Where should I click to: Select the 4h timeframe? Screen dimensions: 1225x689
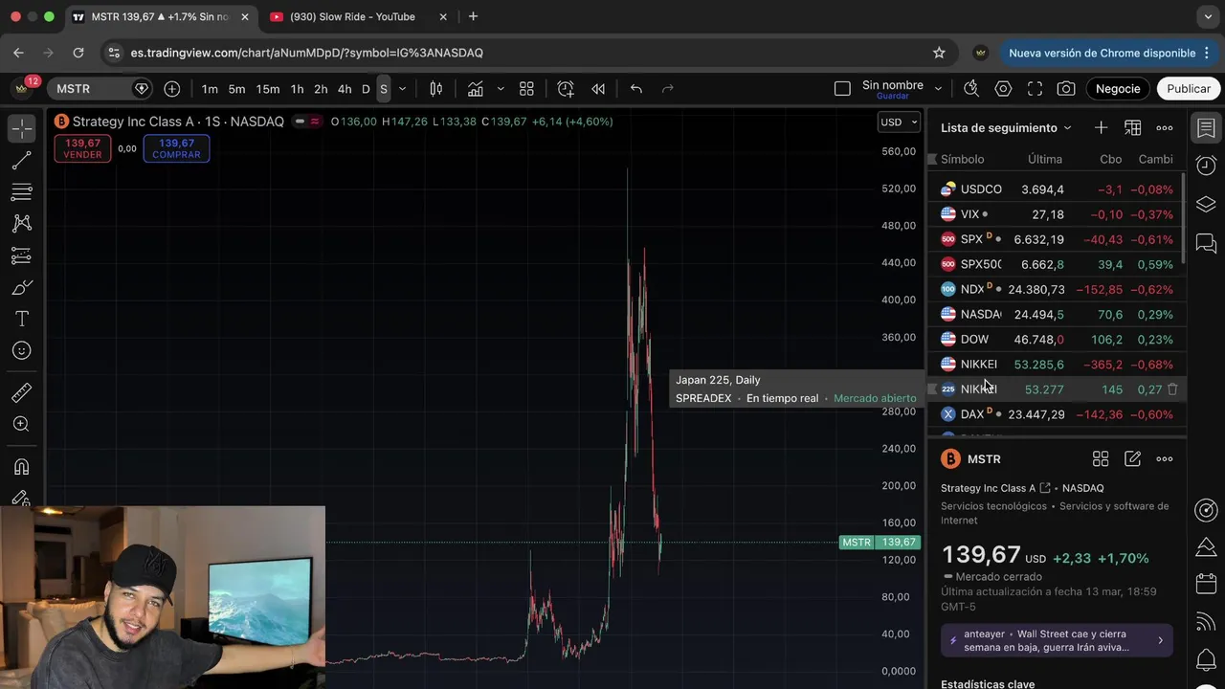pos(345,89)
